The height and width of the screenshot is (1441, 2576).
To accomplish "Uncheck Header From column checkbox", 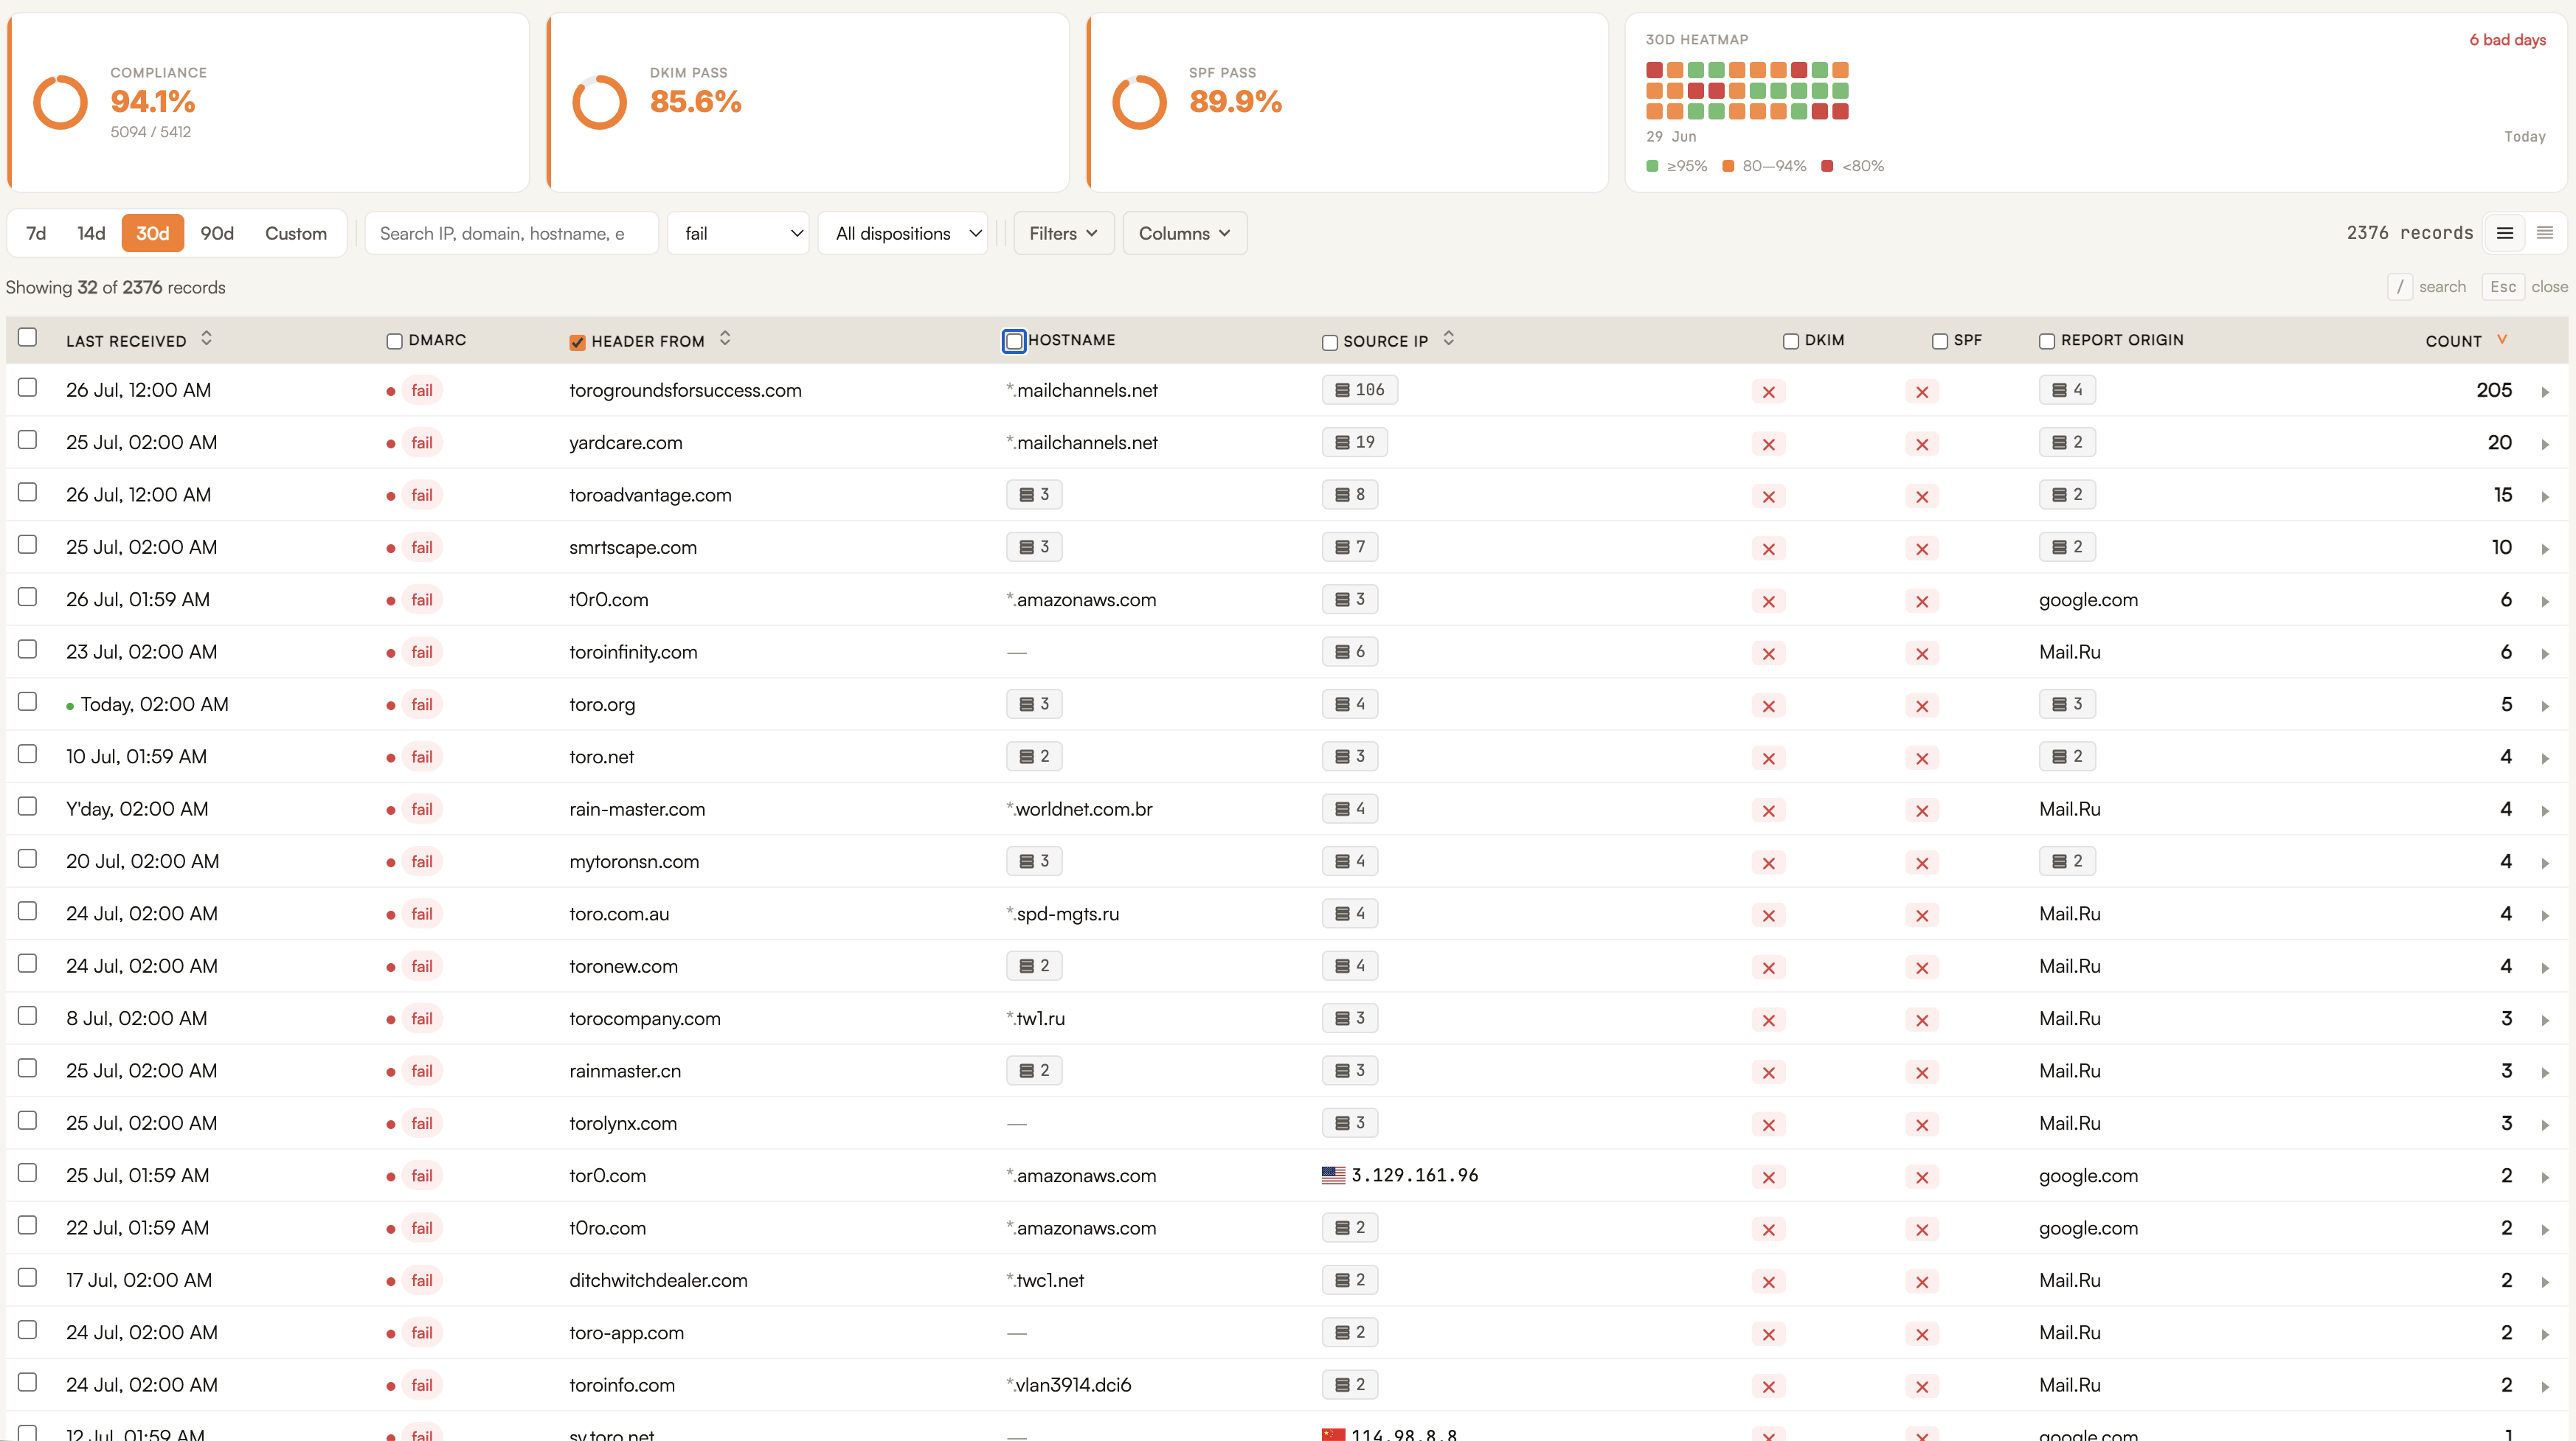I will click(577, 343).
